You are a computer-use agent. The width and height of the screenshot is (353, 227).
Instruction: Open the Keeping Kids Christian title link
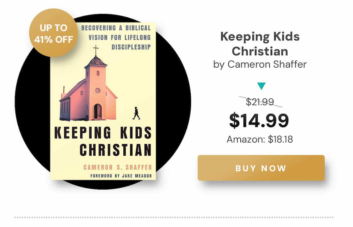[x=260, y=44]
